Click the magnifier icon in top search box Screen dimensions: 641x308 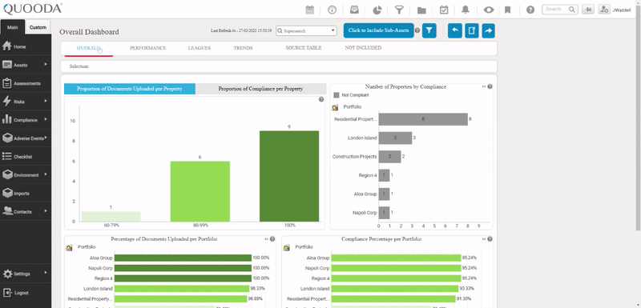point(572,10)
